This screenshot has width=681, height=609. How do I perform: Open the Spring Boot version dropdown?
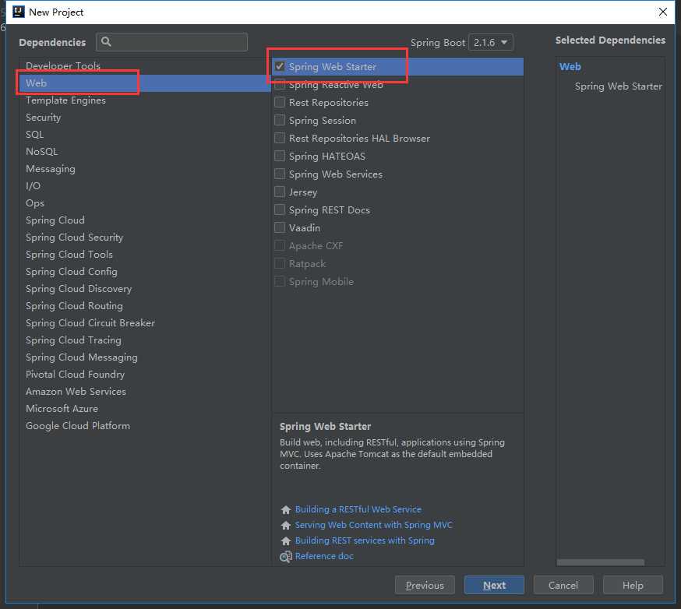(491, 42)
